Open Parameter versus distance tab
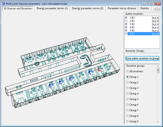The height and width of the screenshot is (127, 163). 122,8
